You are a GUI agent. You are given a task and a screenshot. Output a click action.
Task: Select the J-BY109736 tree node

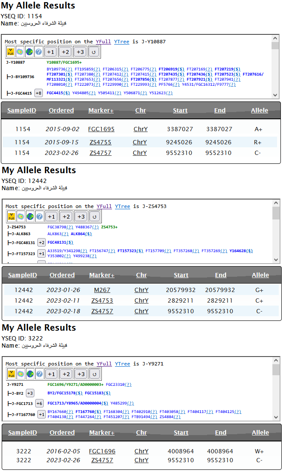tap(22, 77)
